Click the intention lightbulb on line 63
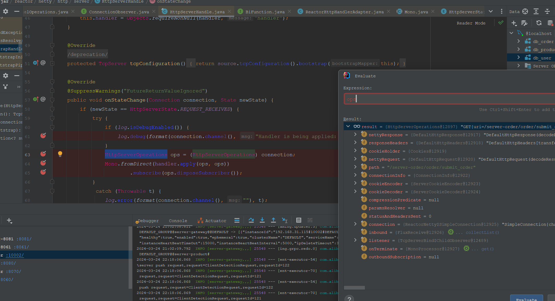Image resolution: width=555 pixels, height=301 pixels. 60,154
